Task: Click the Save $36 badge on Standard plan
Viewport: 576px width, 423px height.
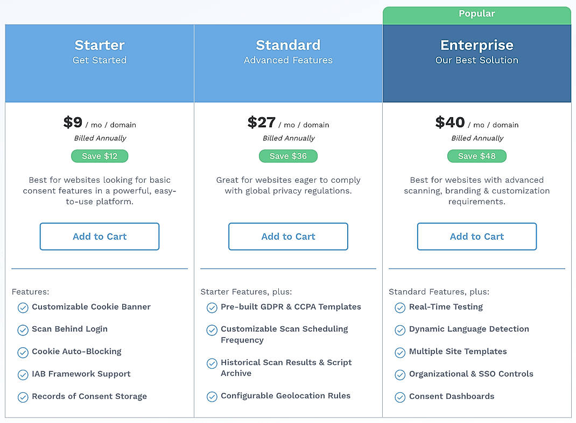Action: [x=288, y=156]
